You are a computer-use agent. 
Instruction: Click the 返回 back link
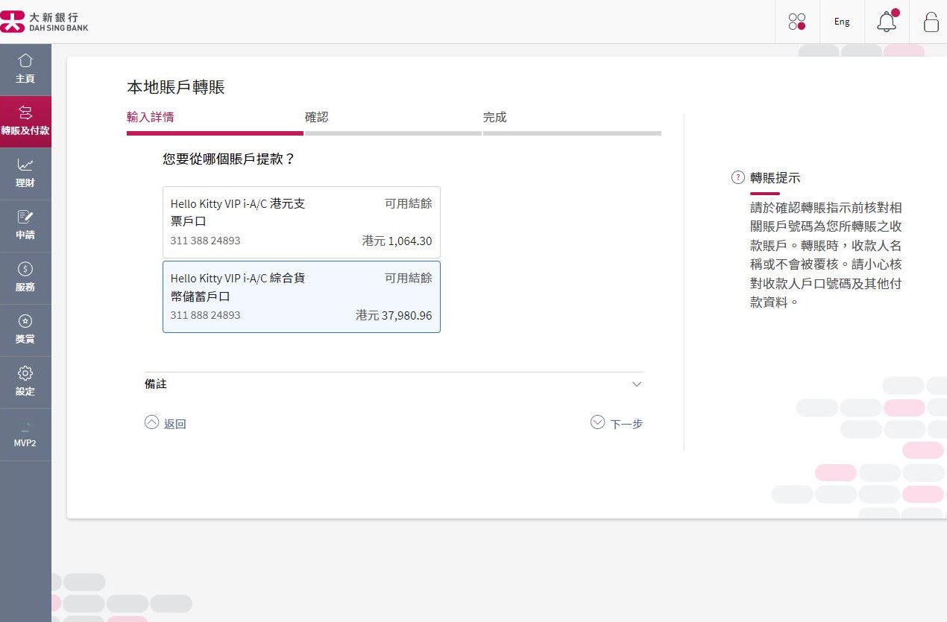(x=174, y=424)
